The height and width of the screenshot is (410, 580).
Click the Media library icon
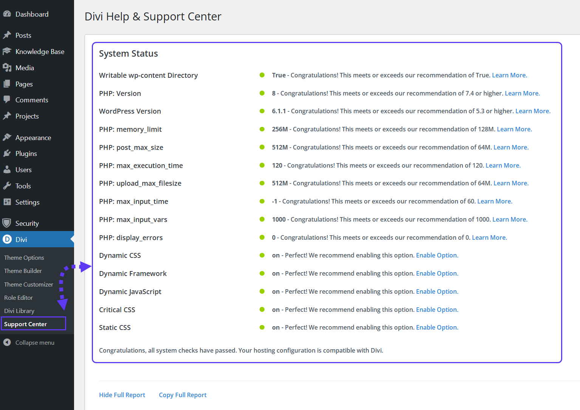7,68
